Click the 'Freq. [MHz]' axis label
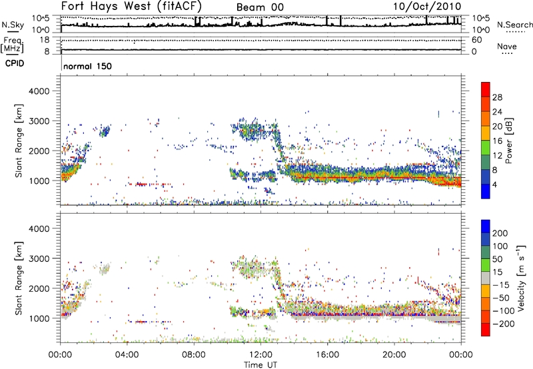 pyautogui.click(x=12, y=45)
